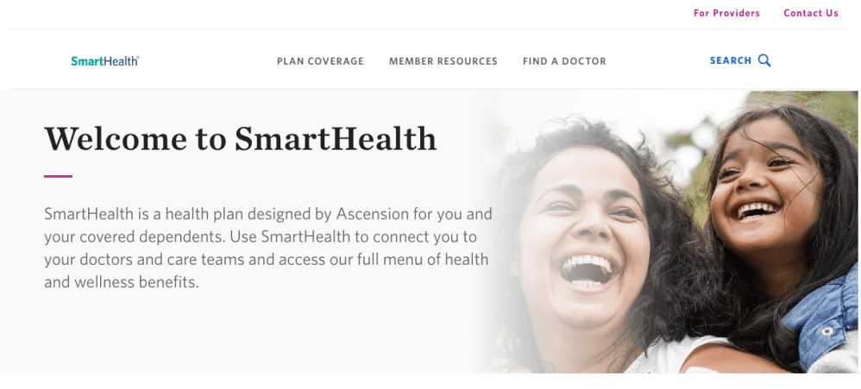Click the "and wellness benefits." text line

[122, 283]
